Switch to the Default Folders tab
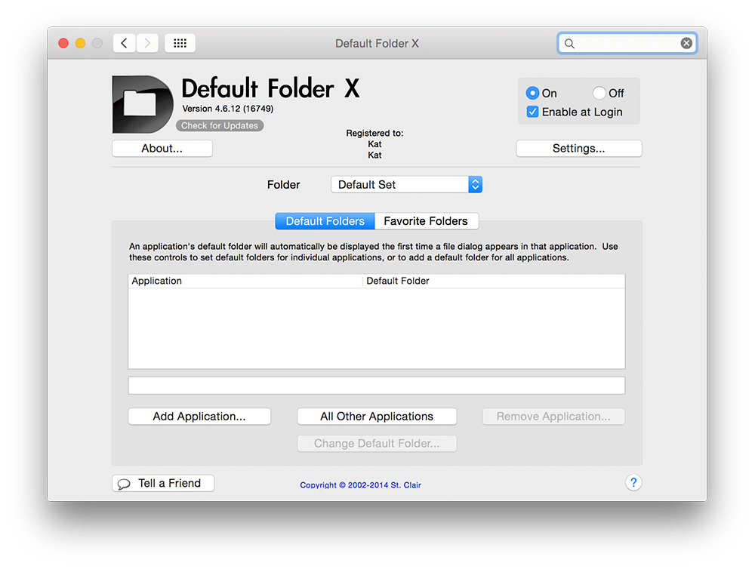Screen dimensions: 755x569 pyautogui.click(x=325, y=221)
